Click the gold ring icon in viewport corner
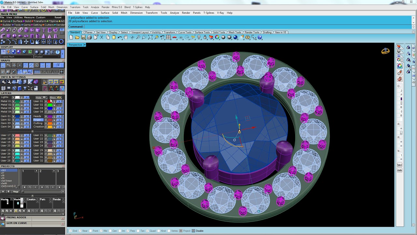The image size is (417, 235). click(385, 51)
